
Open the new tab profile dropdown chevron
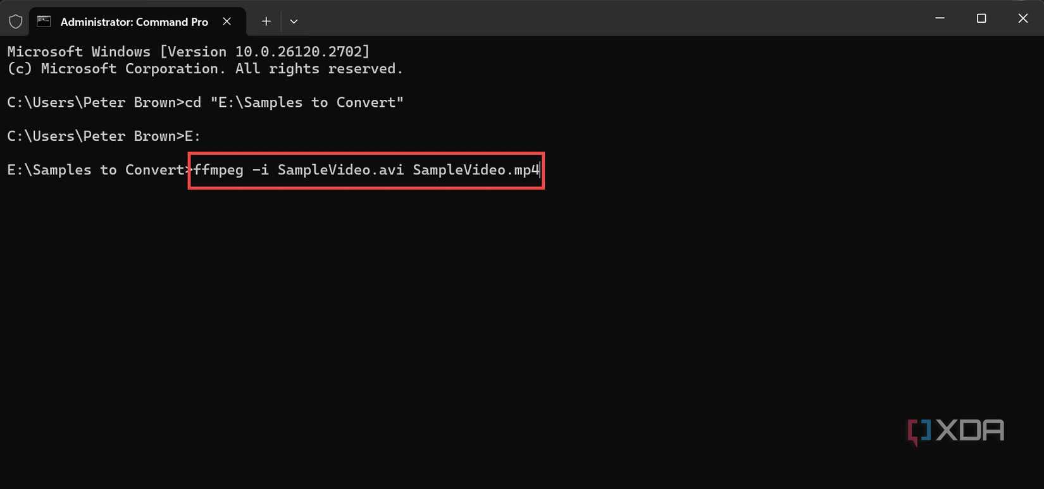294,21
